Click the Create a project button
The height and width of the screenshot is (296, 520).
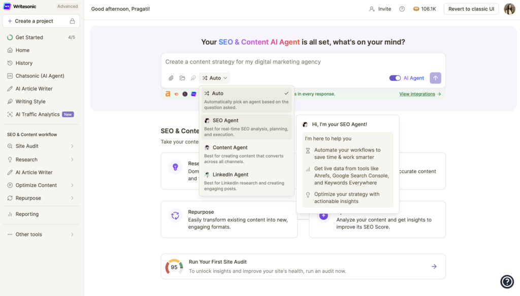point(41,21)
